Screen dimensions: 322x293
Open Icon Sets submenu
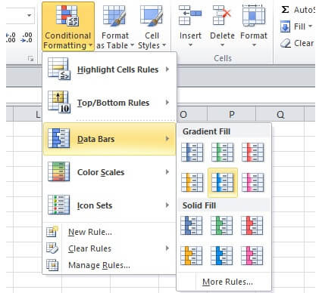pos(109,205)
